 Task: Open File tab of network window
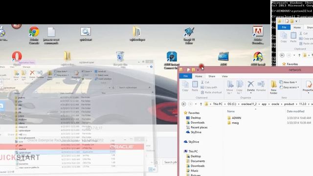(x=186, y=76)
